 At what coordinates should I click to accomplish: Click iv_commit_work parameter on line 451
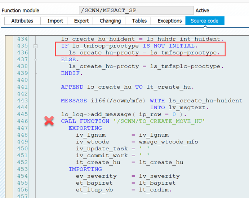click(x=102, y=155)
